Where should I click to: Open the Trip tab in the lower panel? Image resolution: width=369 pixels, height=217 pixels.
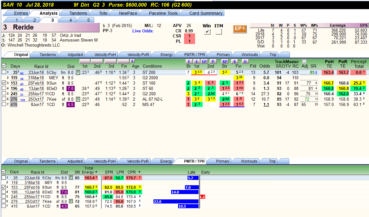[272, 161]
